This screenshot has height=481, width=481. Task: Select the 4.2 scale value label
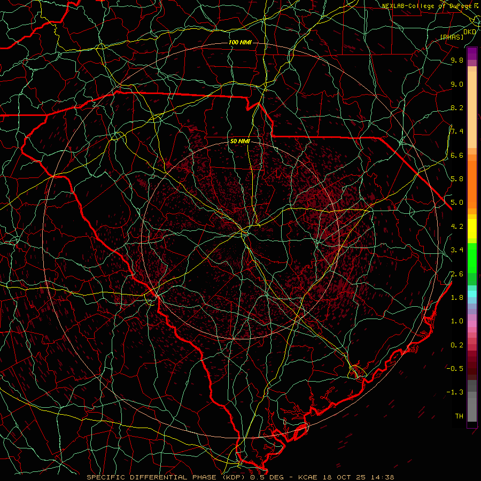coord(457,227)
